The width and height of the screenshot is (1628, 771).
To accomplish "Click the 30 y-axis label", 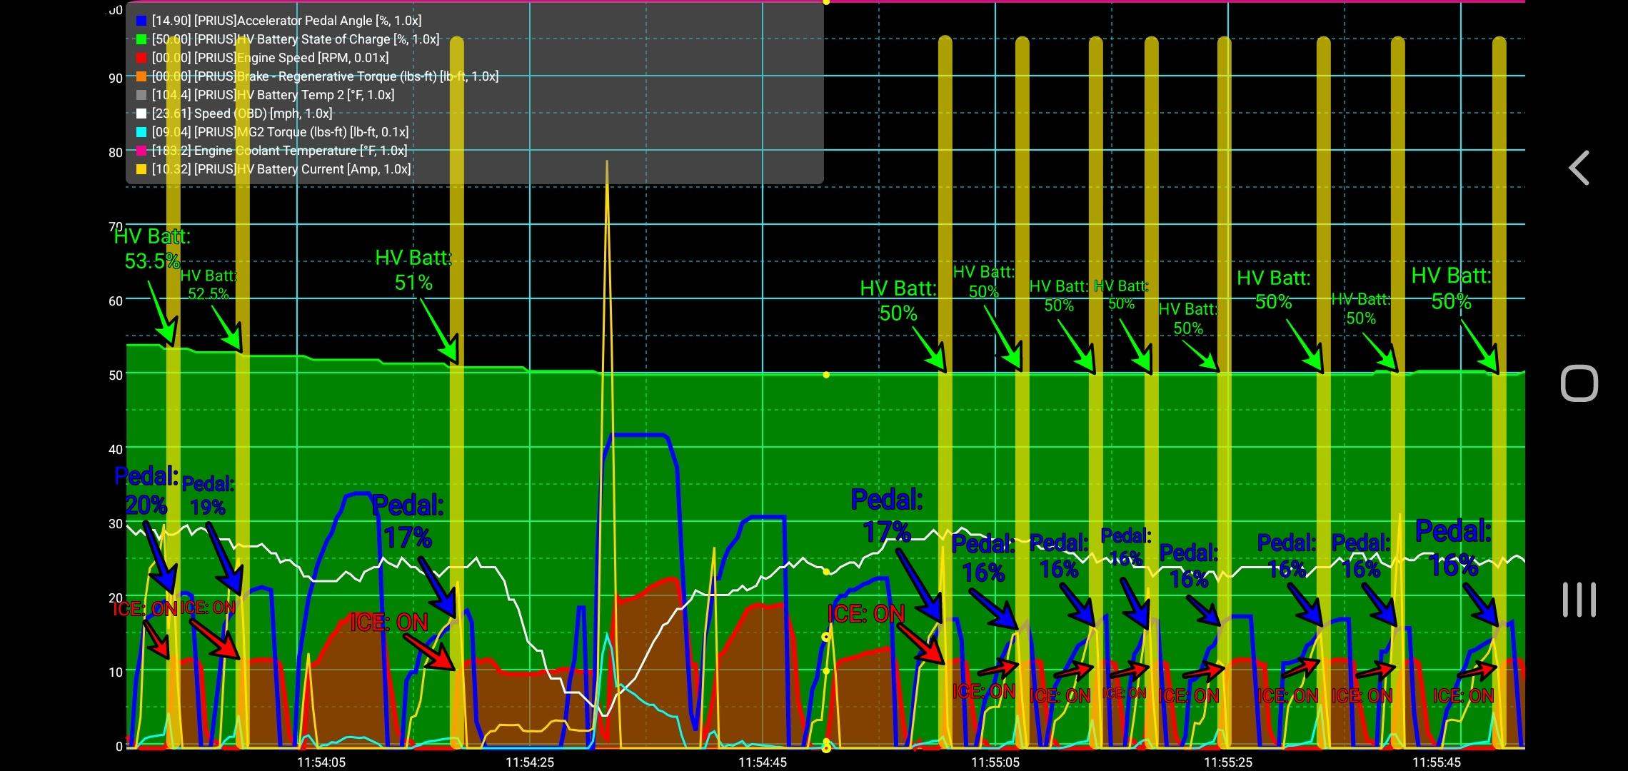I will pos(116,523).
